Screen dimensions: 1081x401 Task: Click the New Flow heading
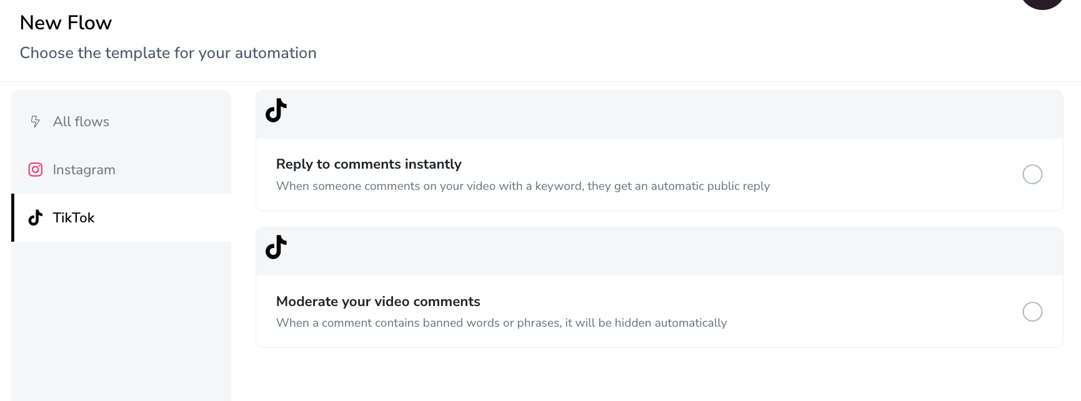66,22
